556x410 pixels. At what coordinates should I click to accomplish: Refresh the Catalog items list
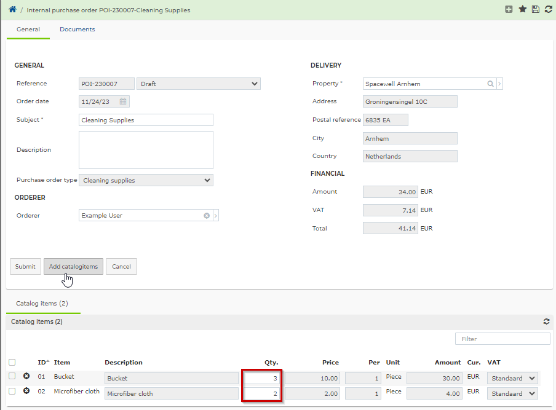[546, 321]
